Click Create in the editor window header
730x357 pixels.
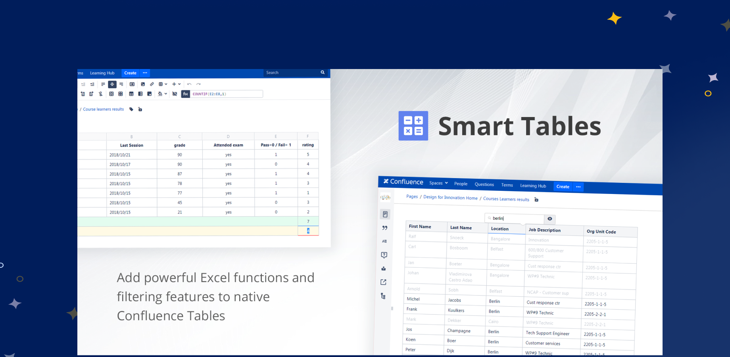point(130,73)
